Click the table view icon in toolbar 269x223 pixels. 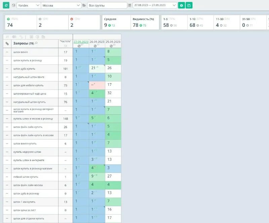coord(31,37)
